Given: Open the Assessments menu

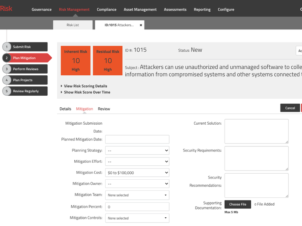Looking at the screenshot, I should (x=175, y=9).
